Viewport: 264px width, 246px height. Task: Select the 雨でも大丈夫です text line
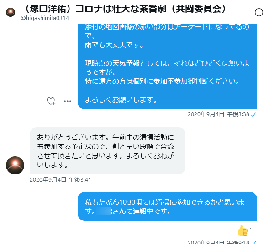[114, 45]
